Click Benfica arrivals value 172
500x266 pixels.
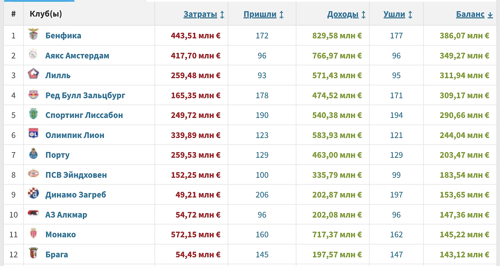(262, 35)
